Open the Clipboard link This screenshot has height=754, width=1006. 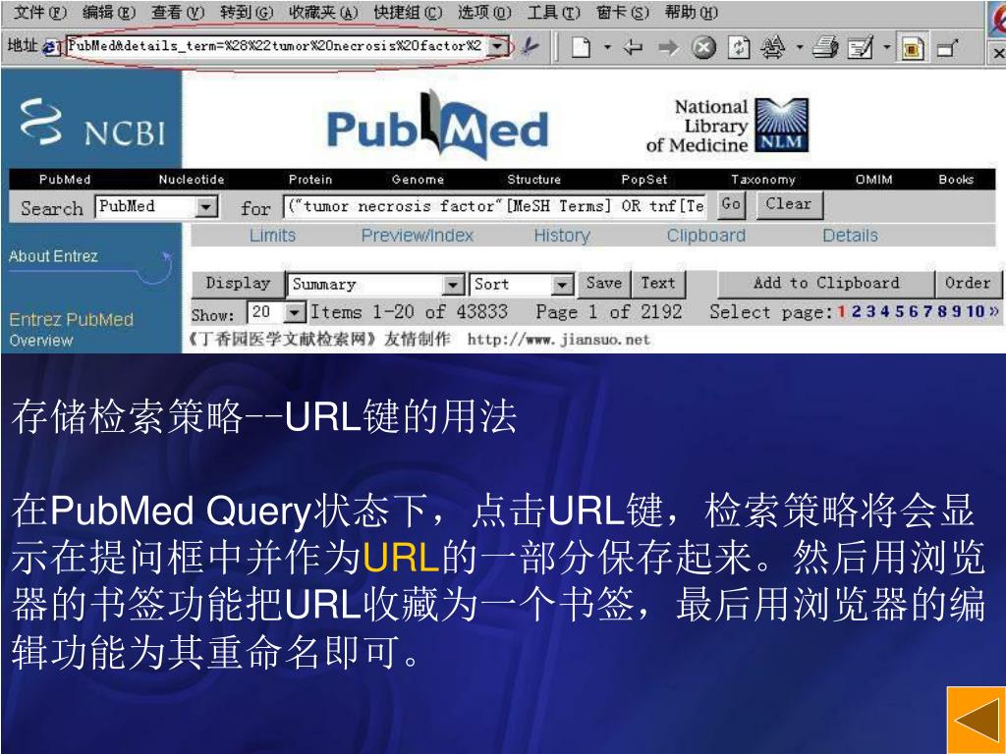[x=706, y=236]
